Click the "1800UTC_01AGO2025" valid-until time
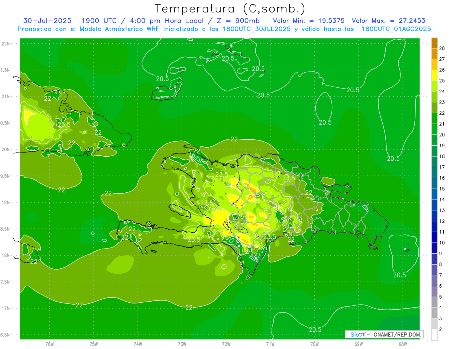Screen dimensions: 452x349 tap(396, 29)
